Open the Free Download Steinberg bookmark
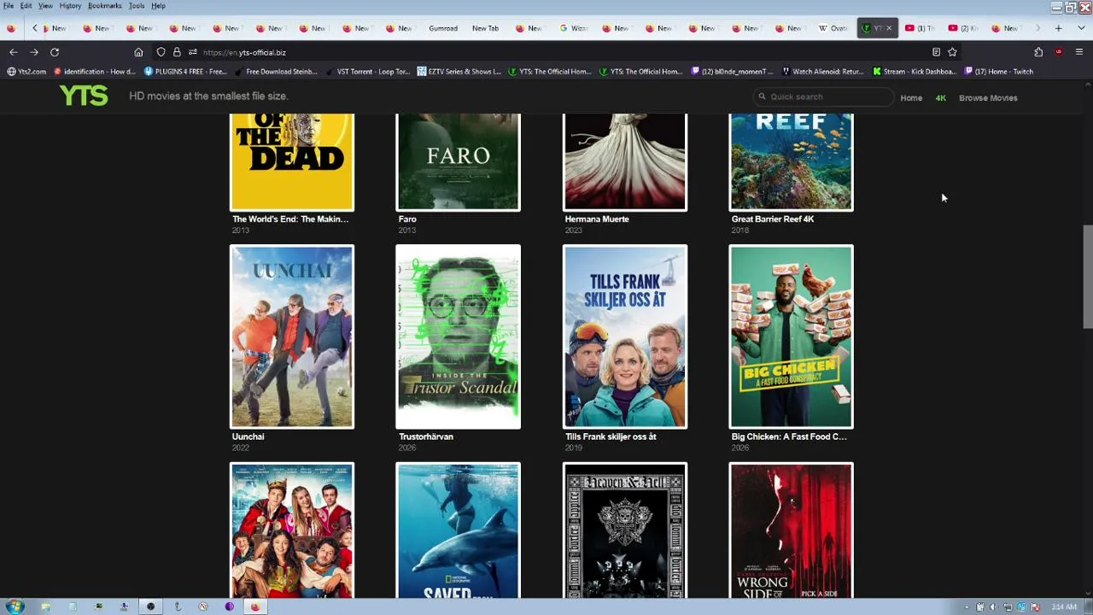 point(276,72)
